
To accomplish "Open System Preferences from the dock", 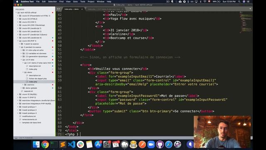I will 107,145.
